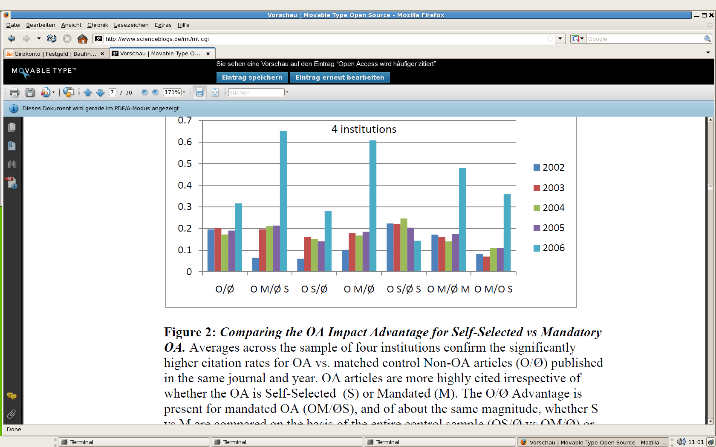Save a copy of the PDF
716x447 pixels.
[x=30, y=92]
